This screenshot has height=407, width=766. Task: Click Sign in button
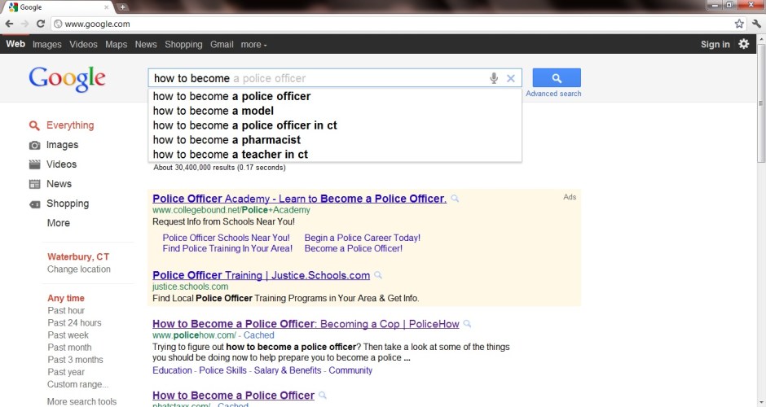click(715, 45)
